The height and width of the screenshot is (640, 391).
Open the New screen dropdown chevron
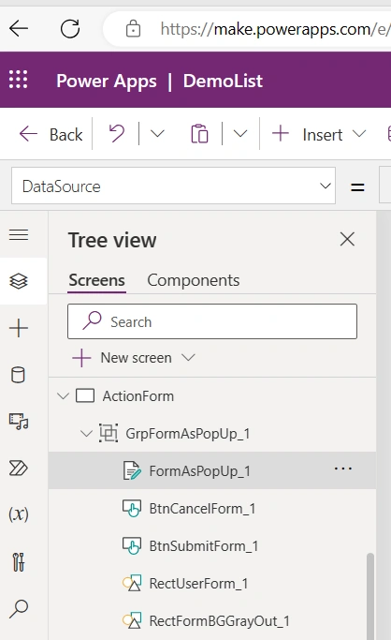pyautogui.click(x=188, y=358)
